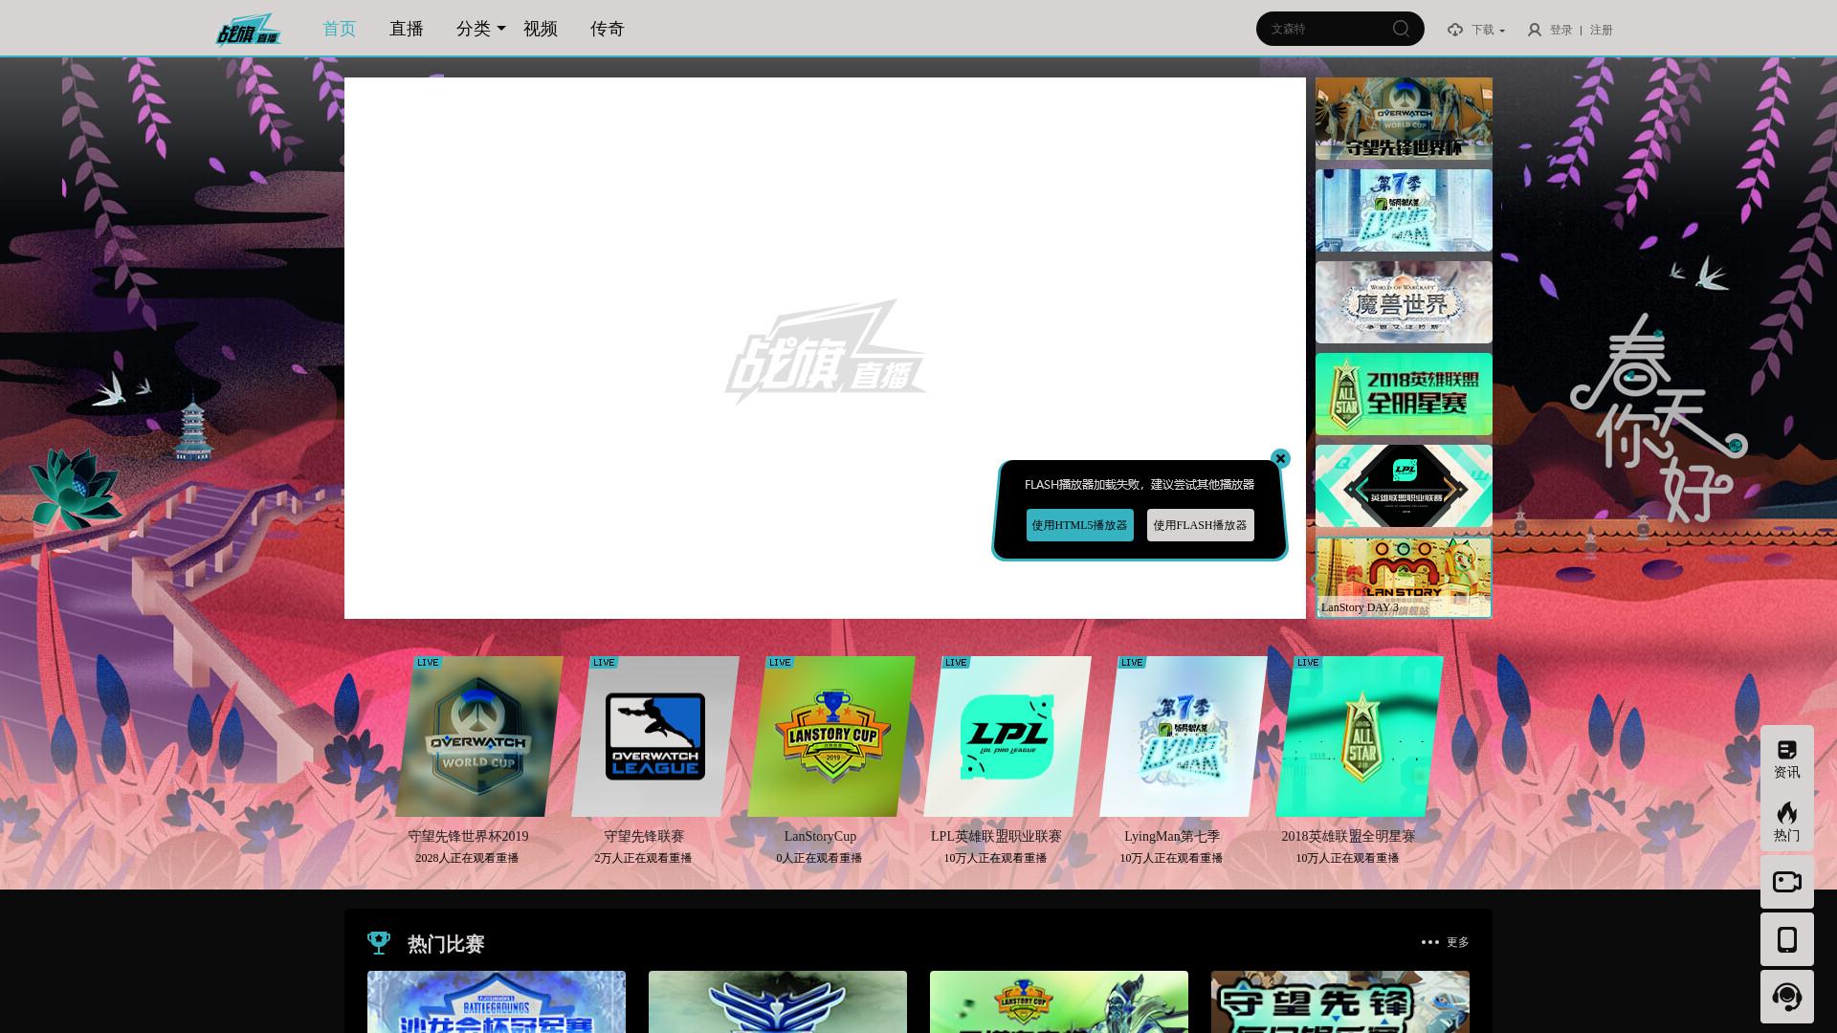Click the Zhanqi live logo
The height and width of the screenshot is (1033, 1837).
pyautogui.click(x=248, y=30)
